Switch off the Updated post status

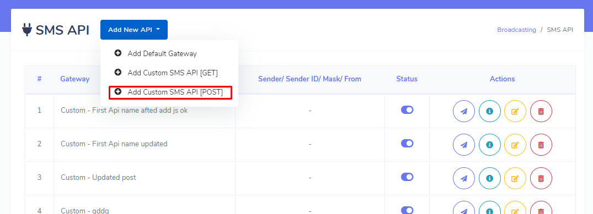pyautogui.click(x=407, y=177)
